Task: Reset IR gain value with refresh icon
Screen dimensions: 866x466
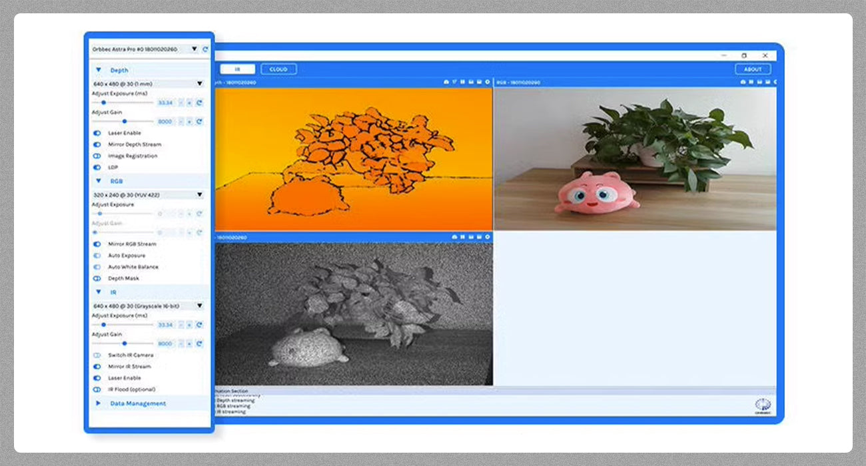Action: coord(199,344)
